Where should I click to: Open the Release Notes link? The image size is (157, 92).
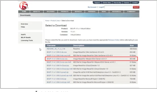[x=114, y=40]
